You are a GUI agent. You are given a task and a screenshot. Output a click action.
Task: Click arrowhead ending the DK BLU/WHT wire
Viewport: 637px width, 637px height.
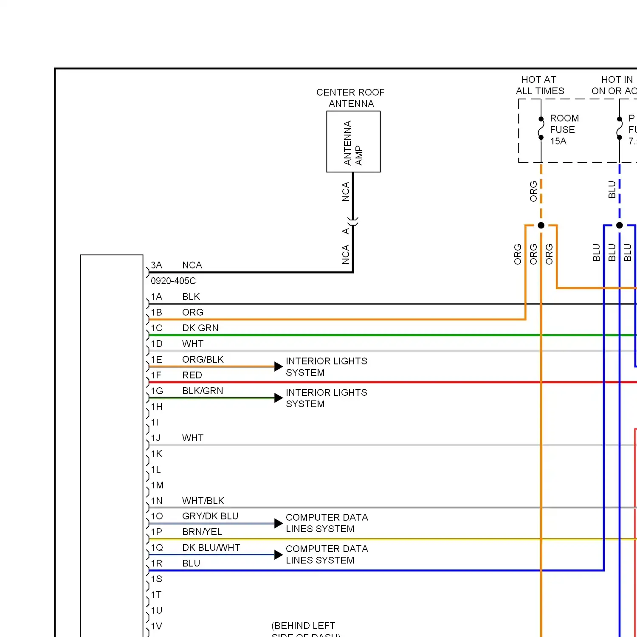279,555
